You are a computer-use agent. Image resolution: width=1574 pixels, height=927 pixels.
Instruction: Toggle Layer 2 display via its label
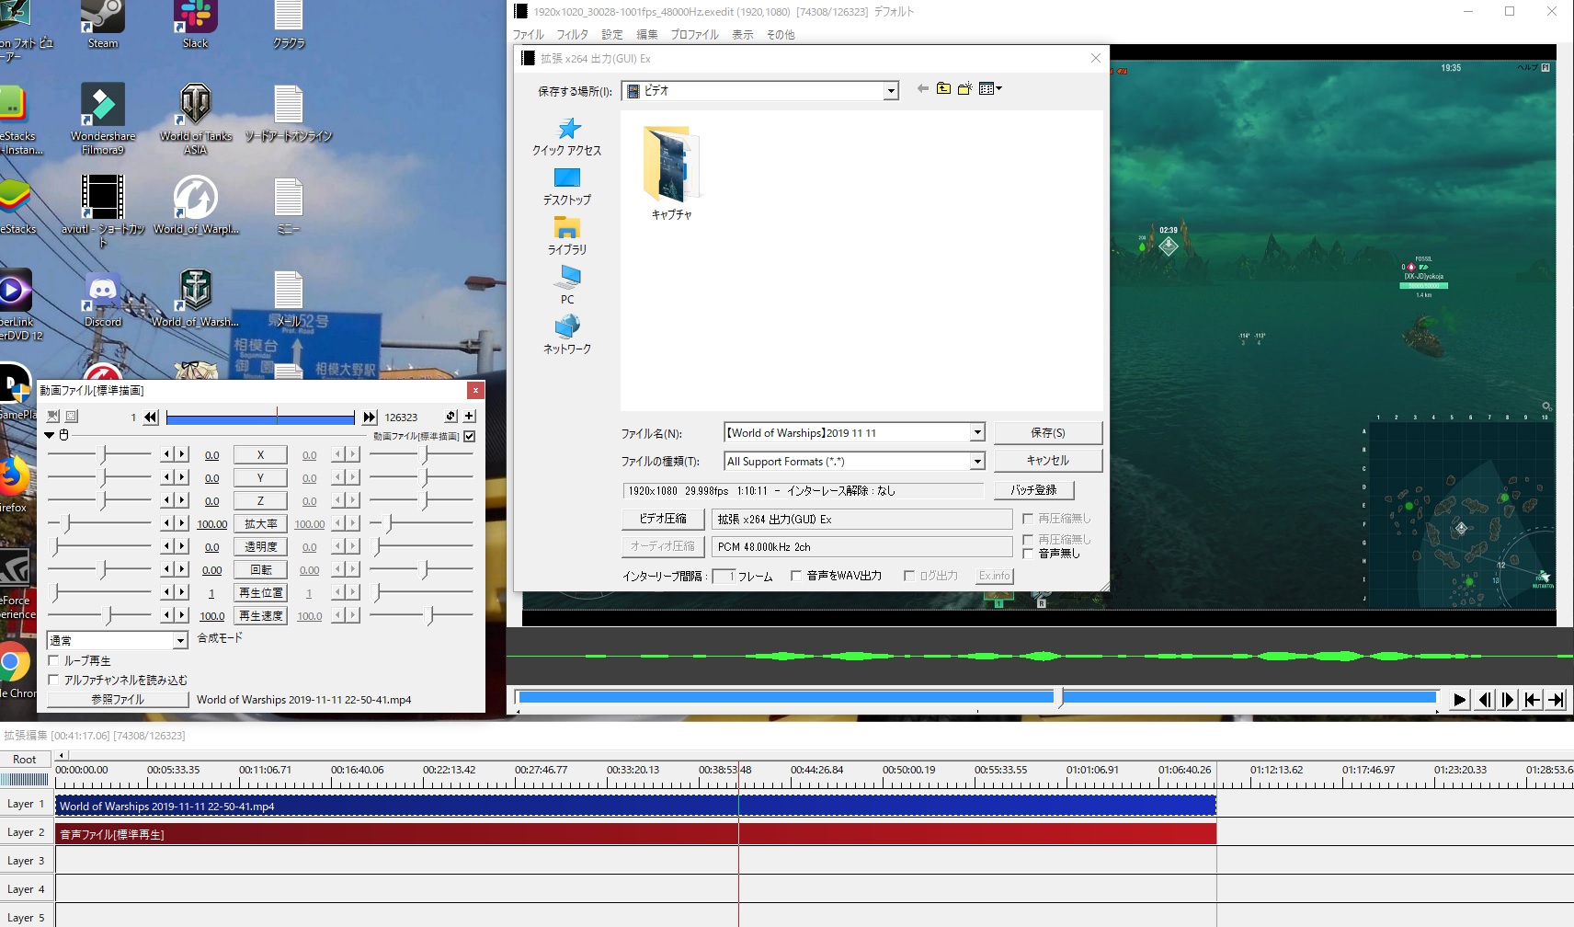click(26, 832)
